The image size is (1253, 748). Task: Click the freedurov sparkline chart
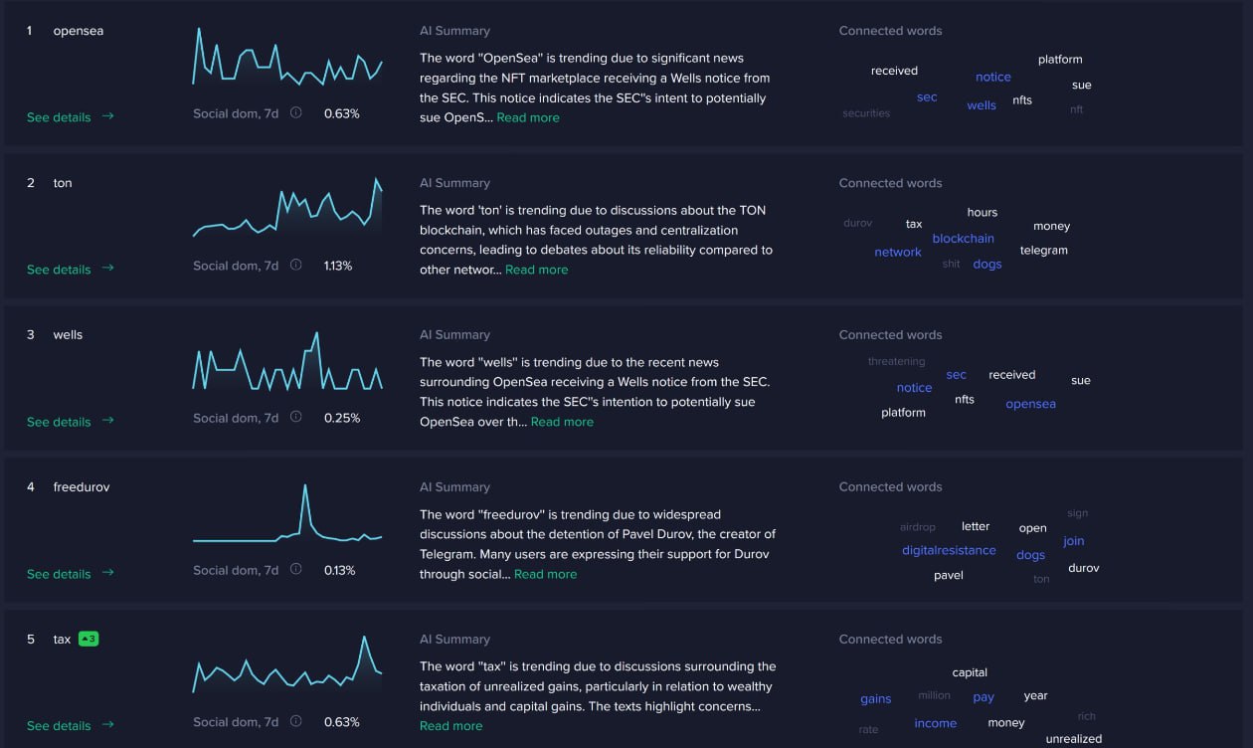click(x=287, y=513)
